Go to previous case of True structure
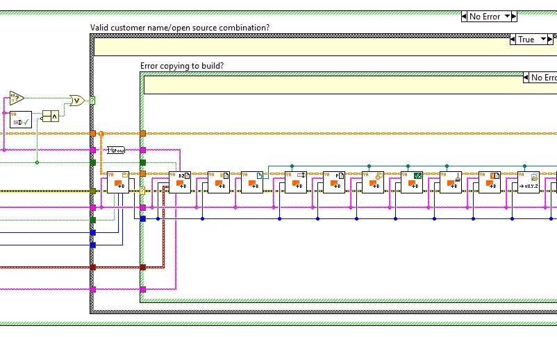Image resolution: width=557 pixels, height=337 pixels. [514, 40]
